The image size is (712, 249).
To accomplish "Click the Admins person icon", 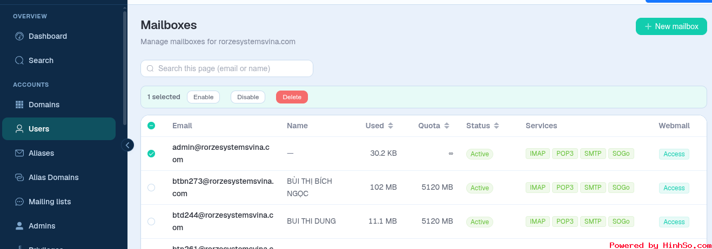I will click(19, 226).
